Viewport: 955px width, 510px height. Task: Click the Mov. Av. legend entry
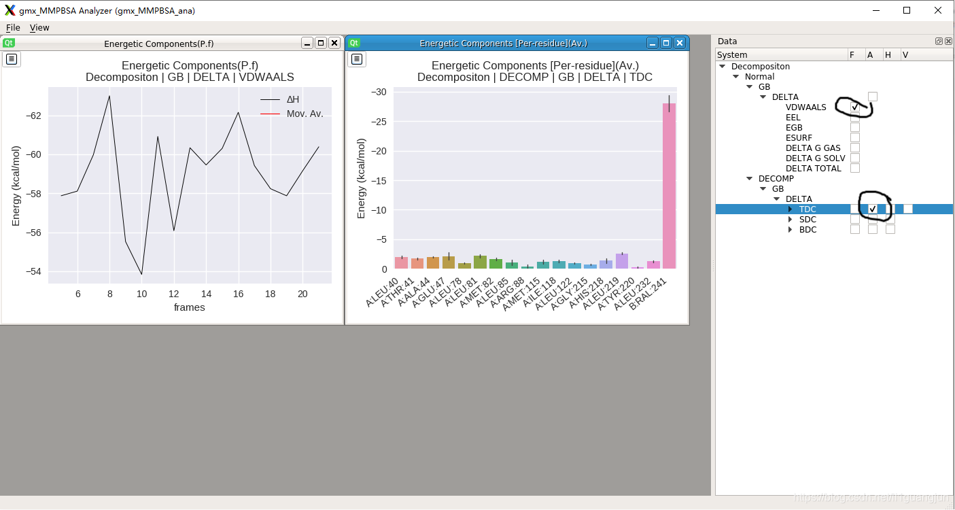(x=292, y=114)
